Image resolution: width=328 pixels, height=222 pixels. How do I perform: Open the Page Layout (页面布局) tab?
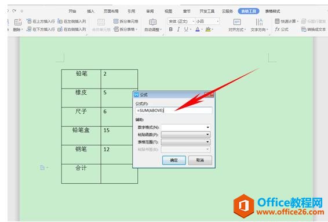(x=111, y=11)
